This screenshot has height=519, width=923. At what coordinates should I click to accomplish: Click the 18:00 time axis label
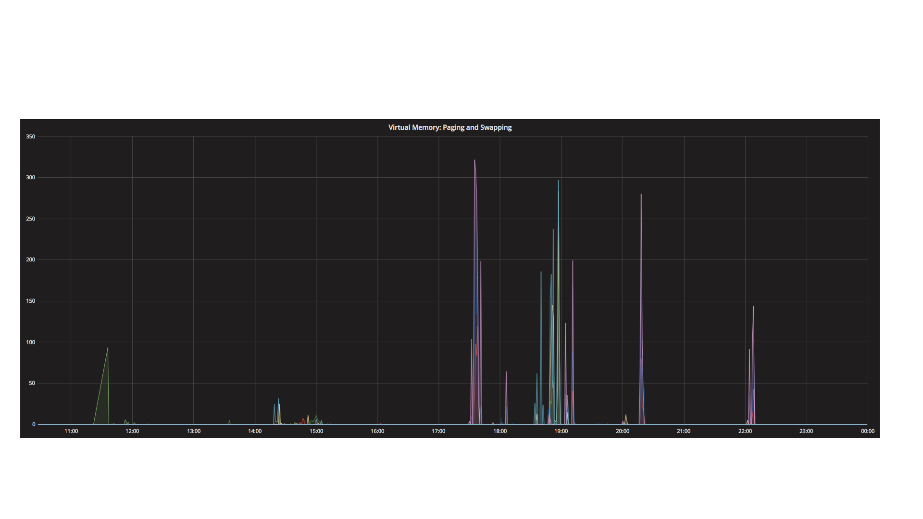click(x=500, y=431)
